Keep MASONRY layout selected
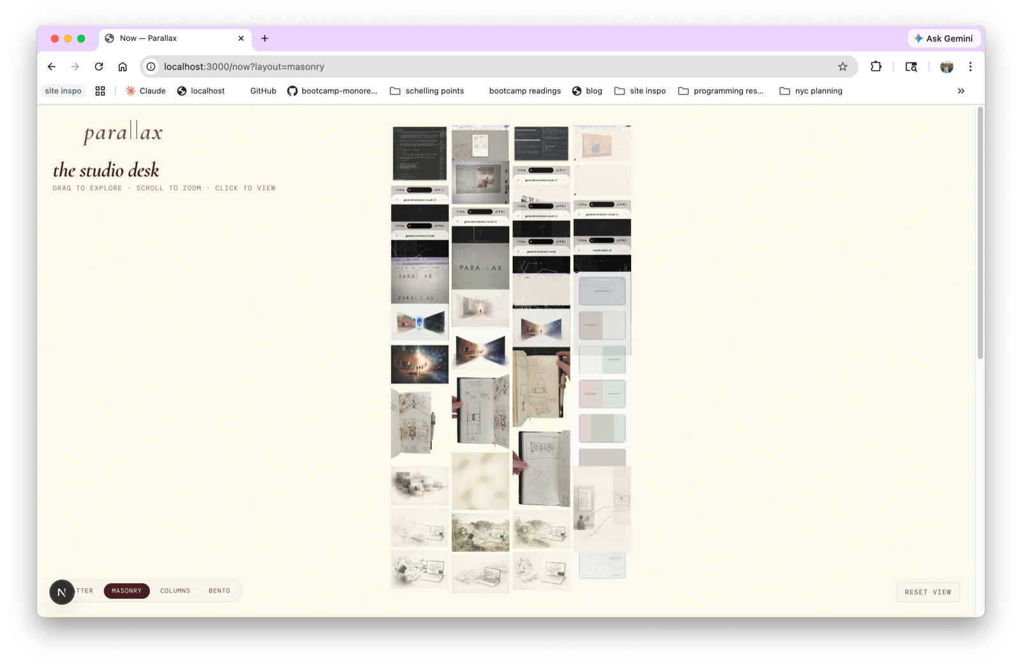This screenshot has width=1022, height=666. [x=126, y=591]
